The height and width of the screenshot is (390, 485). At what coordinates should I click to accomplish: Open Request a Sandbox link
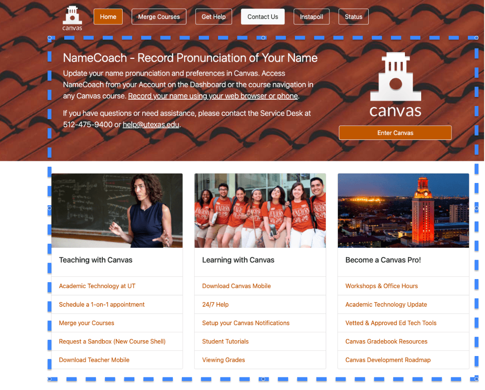(112, 342)
